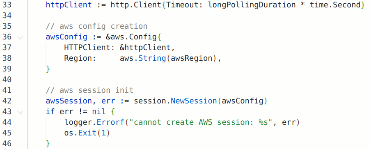The image size is (371, 149).
Task: Click the awsRegion argument
Action: pyautogui.click(x=191, y=58)
